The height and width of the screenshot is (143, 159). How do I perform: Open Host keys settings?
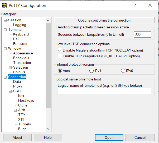point(26,101)
